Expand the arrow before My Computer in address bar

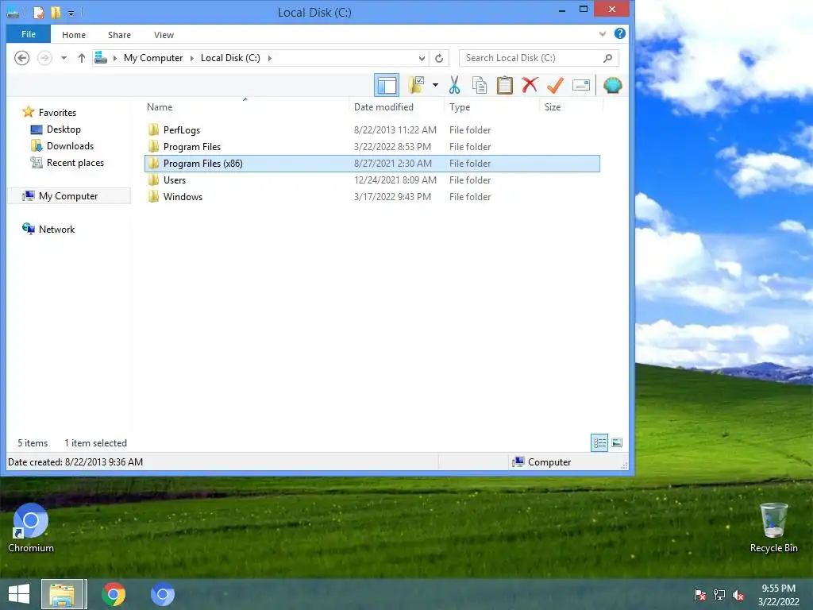114,58
